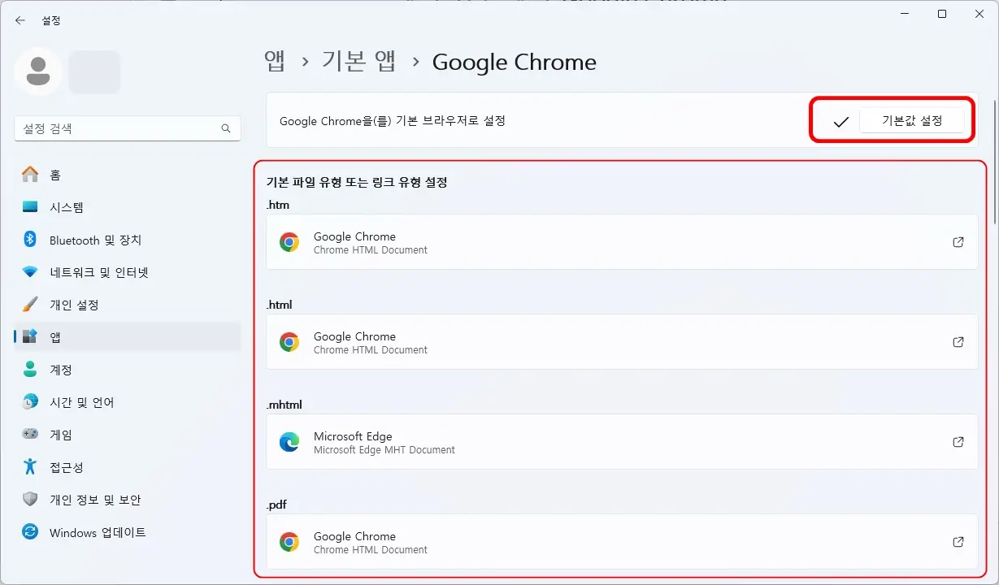Screen dimensions: 999x585
Task: Open Windows 업데이트 page
Action: [x=128, y=532]
